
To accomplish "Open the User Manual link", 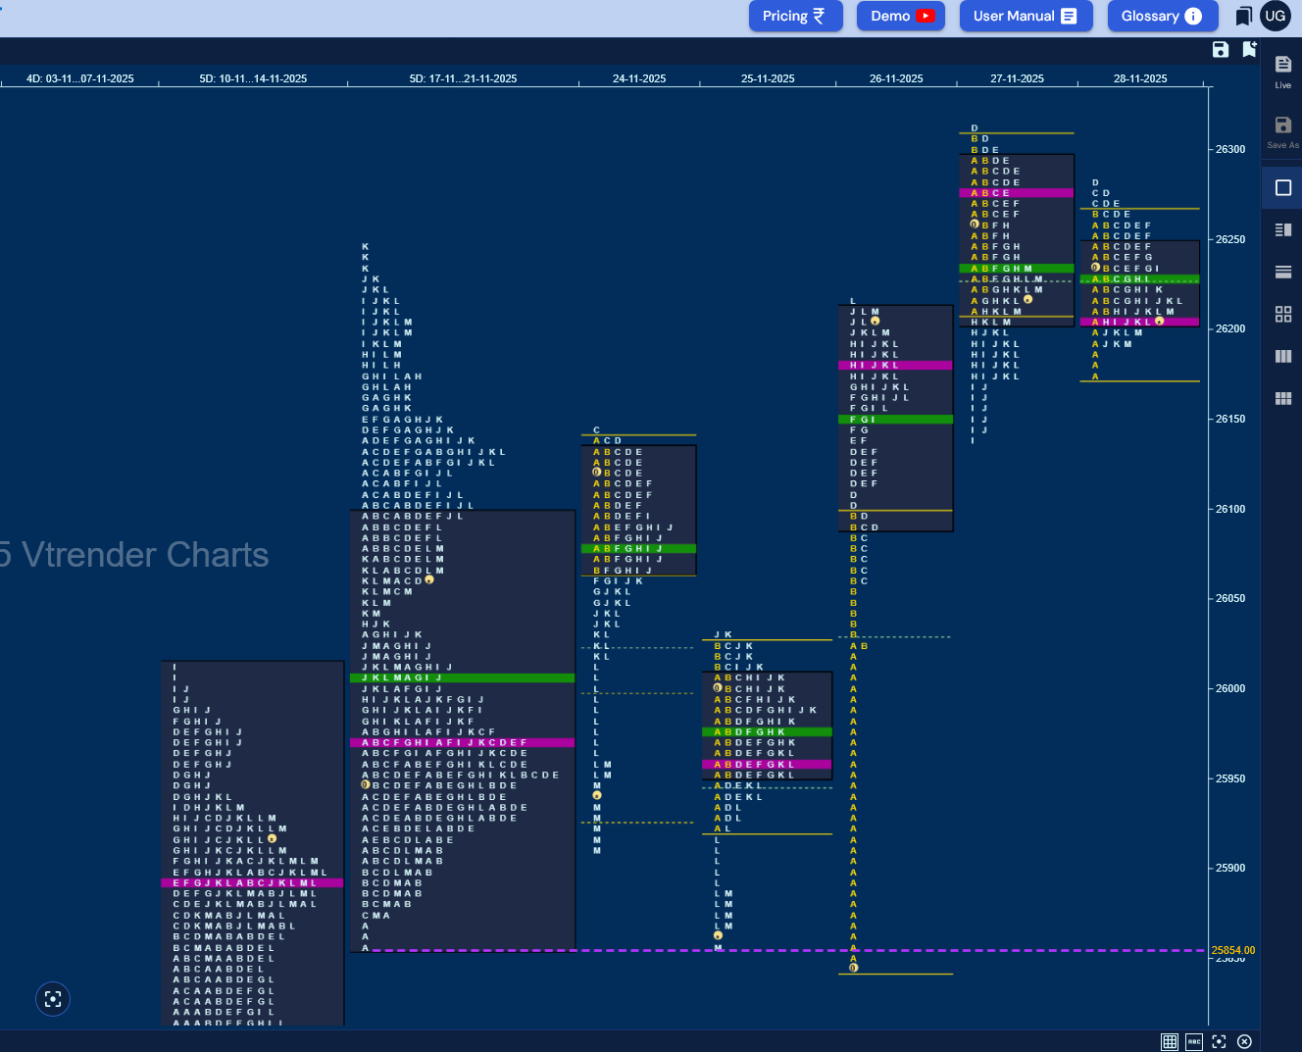I will pyautogui.click(x=1026, y=16).
